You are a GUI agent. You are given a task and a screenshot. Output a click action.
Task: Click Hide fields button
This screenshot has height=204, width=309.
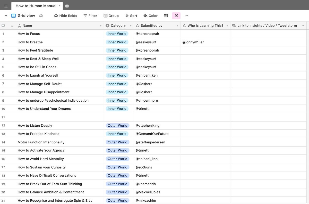coord(65,16)
